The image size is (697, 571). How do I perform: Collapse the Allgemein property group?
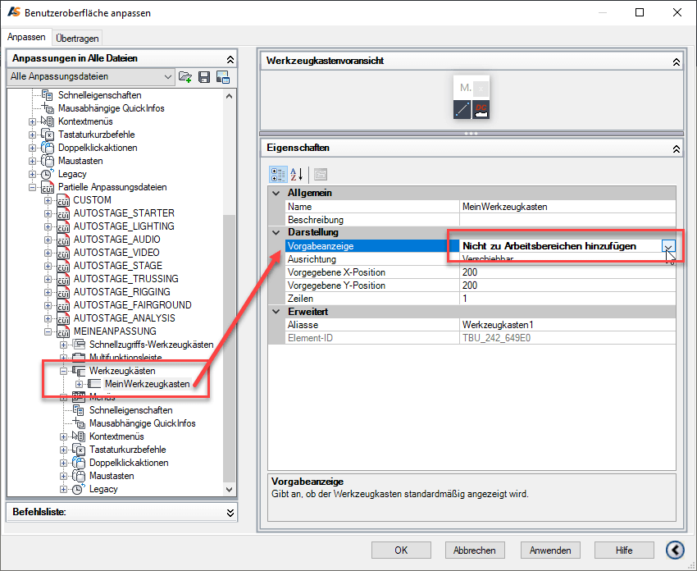point(276,193)
